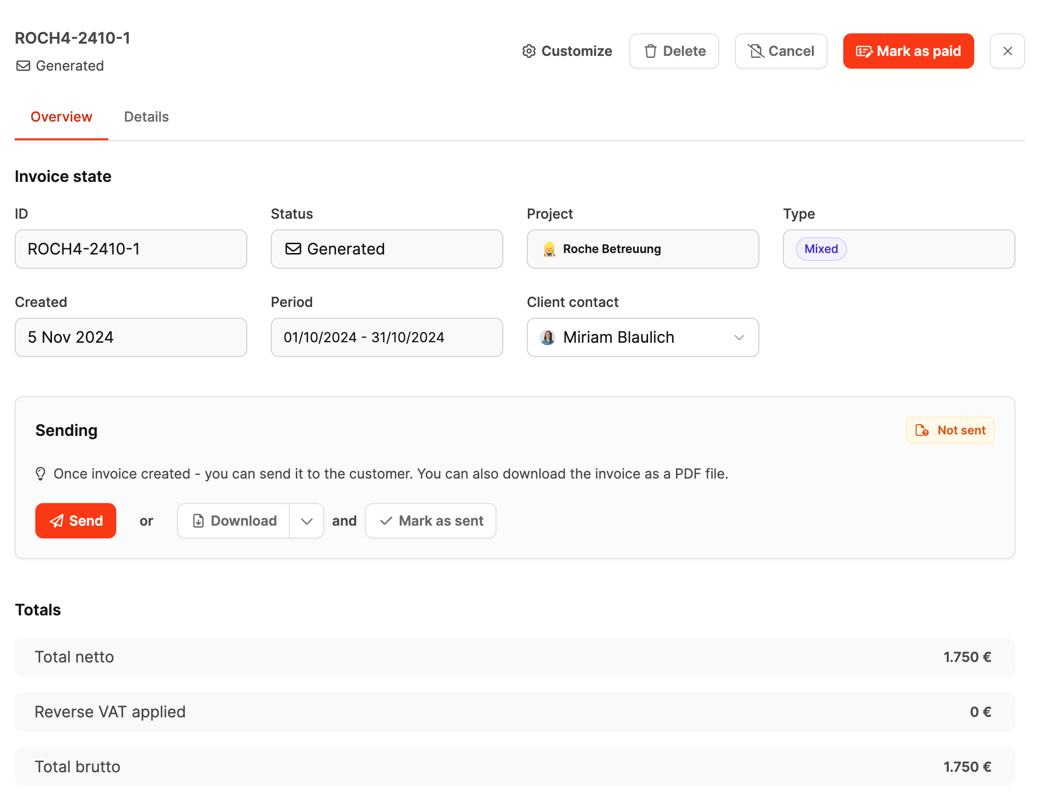The height and width of the screenshot is (812, 1038).
Task: Click the Cancel invoice icon
Action: (x=755, y=51)
